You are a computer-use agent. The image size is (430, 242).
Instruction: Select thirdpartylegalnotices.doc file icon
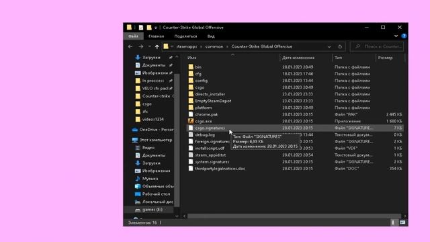pyautogui.click(x=191, y=169)
